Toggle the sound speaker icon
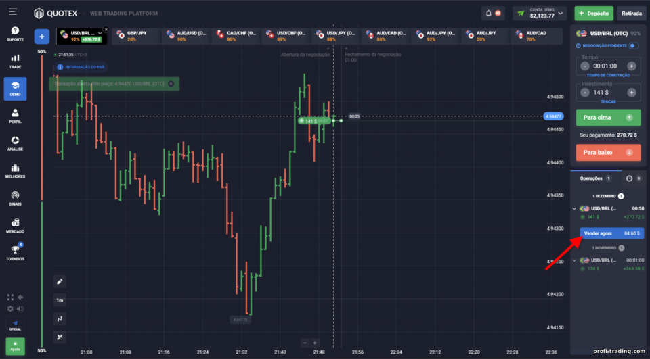Viewport: 650px width, 359px height. [x=20, y=308]
